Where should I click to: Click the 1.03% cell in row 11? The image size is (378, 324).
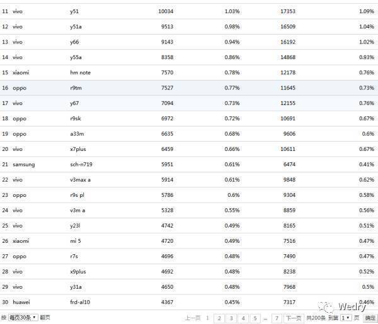(x=232, y=11)
